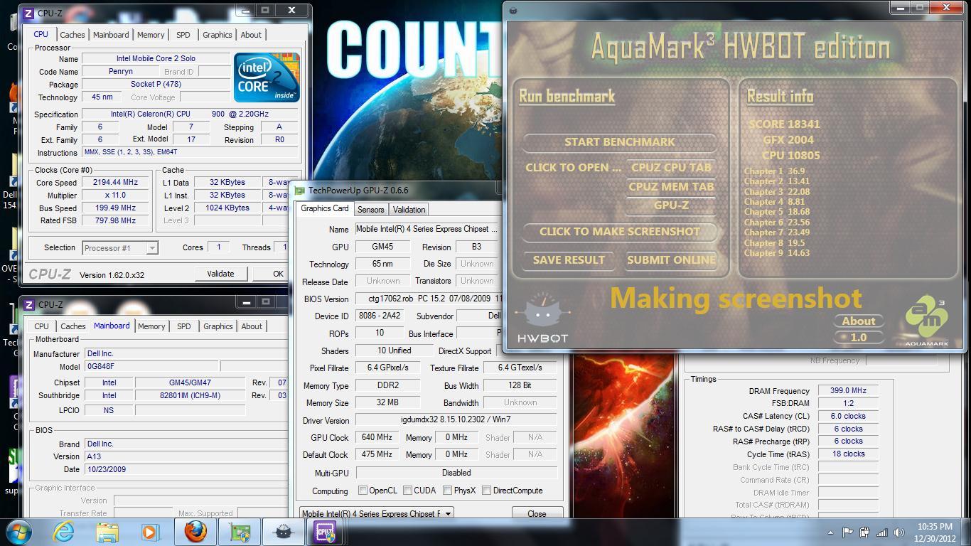The height and width of the screenshot is (546, 971).
Task: Show hidden system tray icons
Action: [x=830, y=532]
